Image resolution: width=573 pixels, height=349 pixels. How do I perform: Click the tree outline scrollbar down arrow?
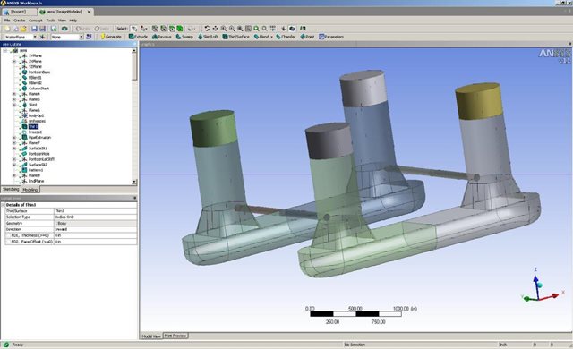point(134,182)
